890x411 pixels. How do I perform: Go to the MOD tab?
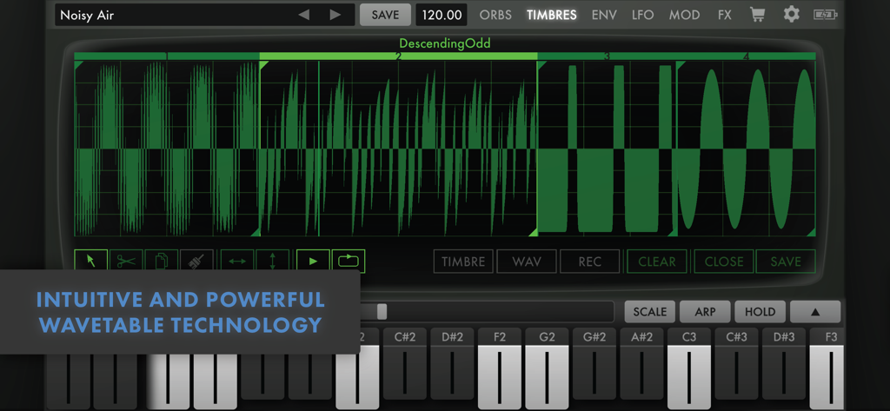click(684, 15)
